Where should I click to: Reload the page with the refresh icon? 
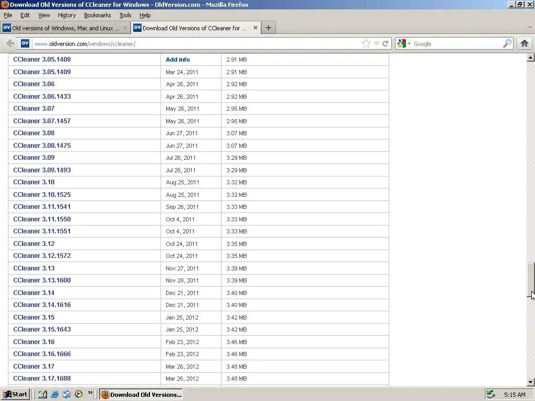click(385, 44)
